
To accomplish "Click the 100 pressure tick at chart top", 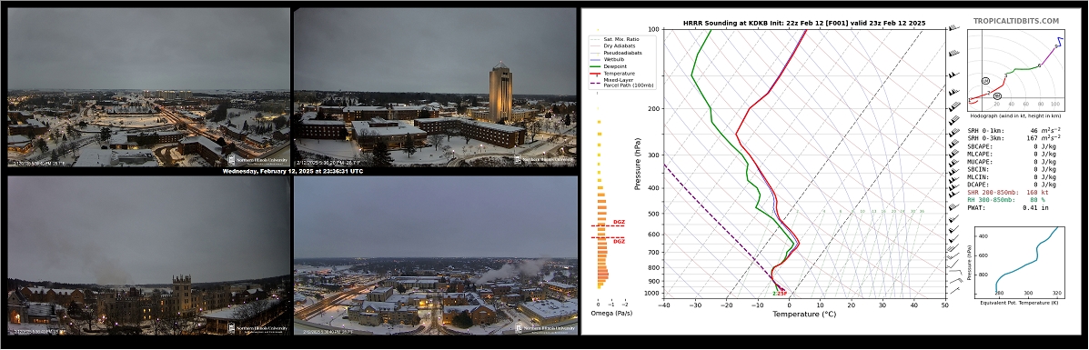I will tap(653, 29).
